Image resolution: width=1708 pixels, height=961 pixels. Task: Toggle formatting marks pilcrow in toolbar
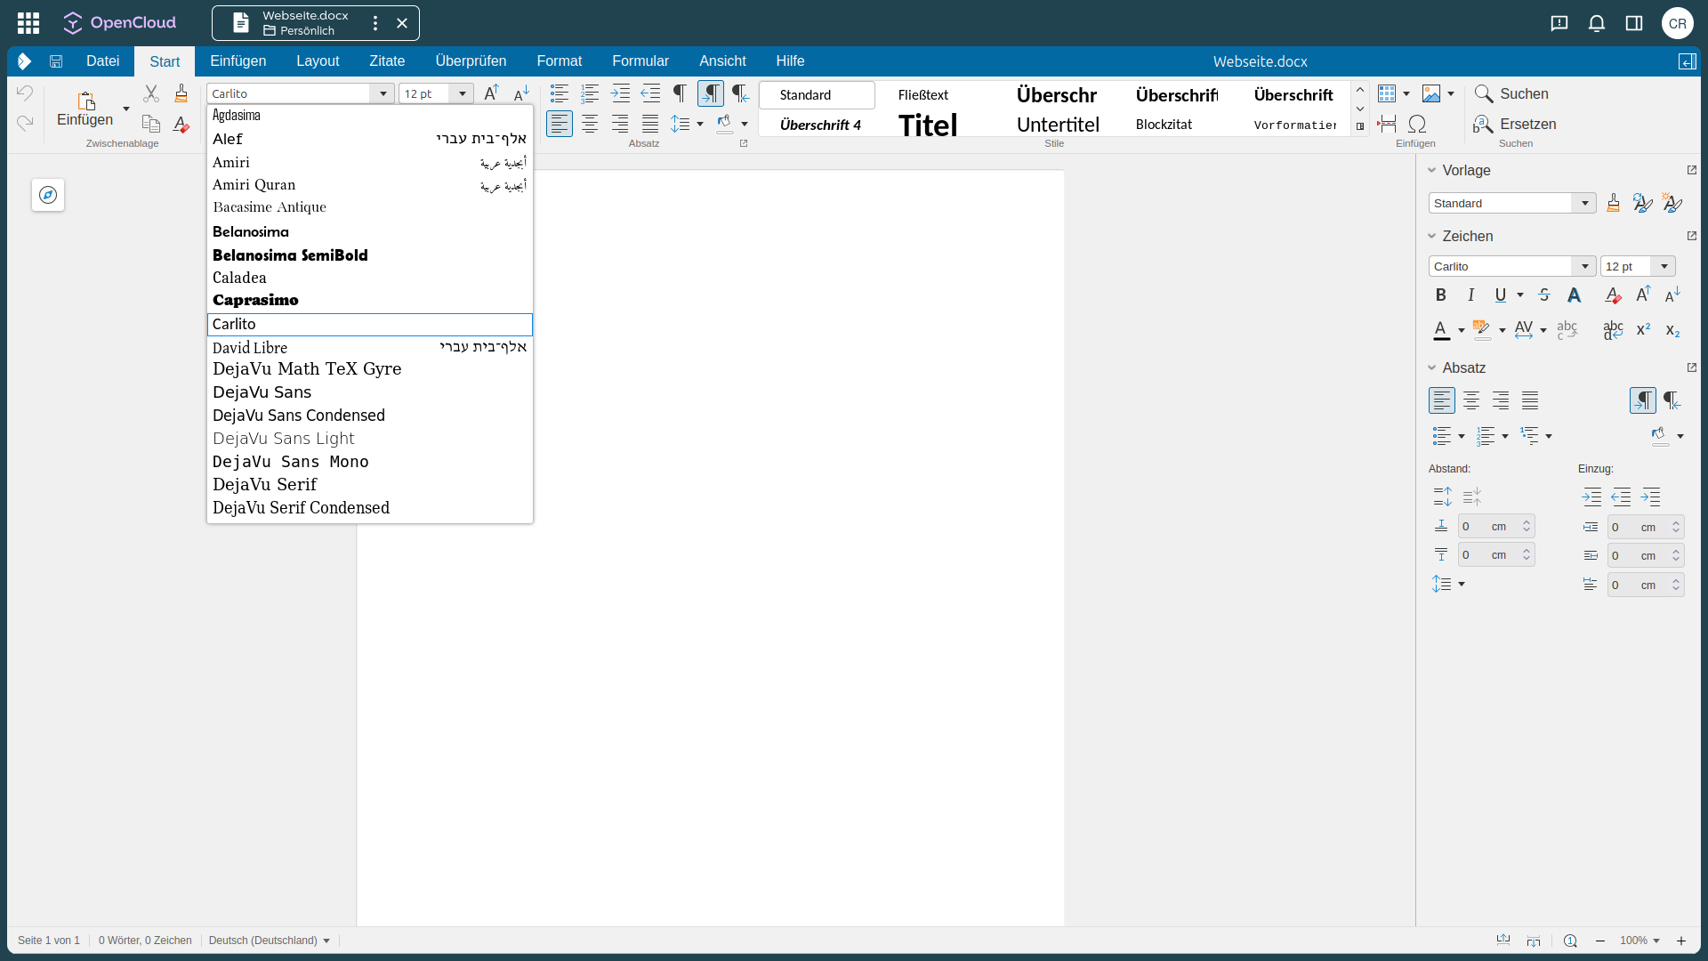pos(680,93)
